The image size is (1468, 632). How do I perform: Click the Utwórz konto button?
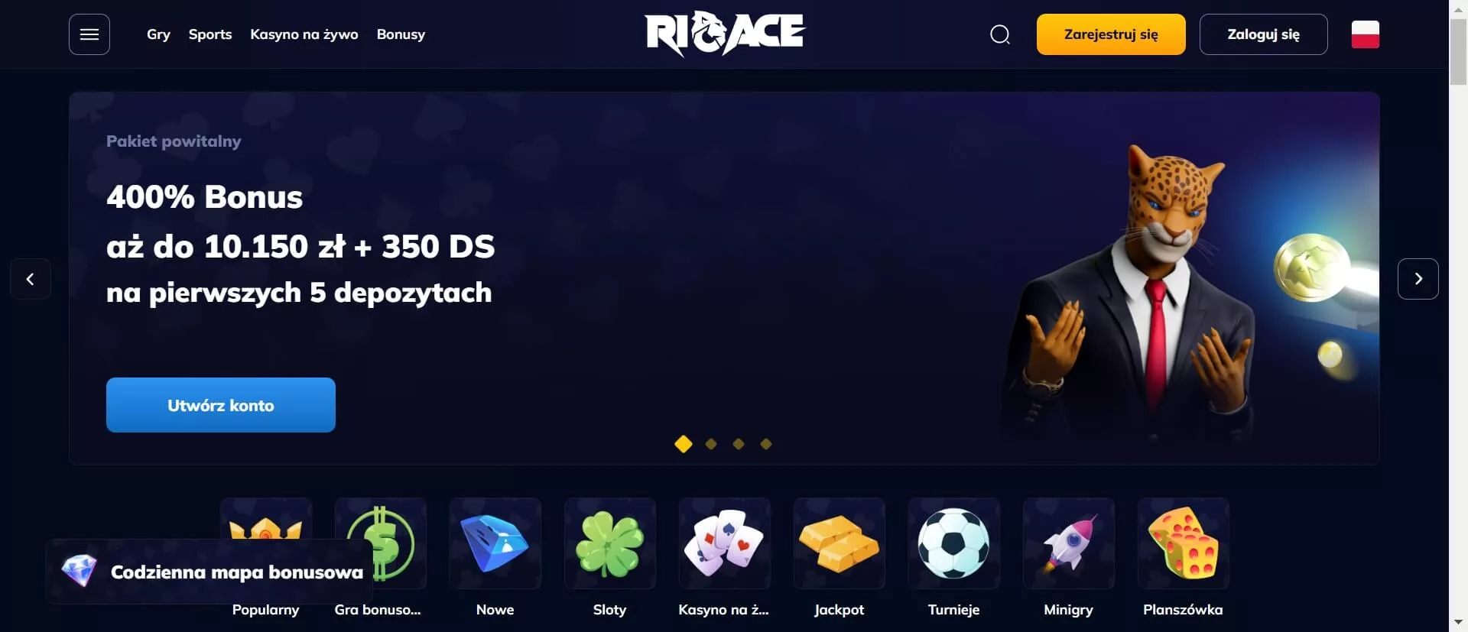[x=221, y=405]
